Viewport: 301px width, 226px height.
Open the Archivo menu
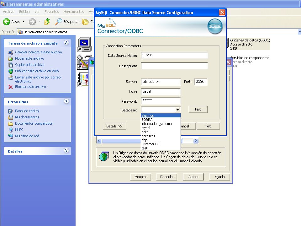9,12
